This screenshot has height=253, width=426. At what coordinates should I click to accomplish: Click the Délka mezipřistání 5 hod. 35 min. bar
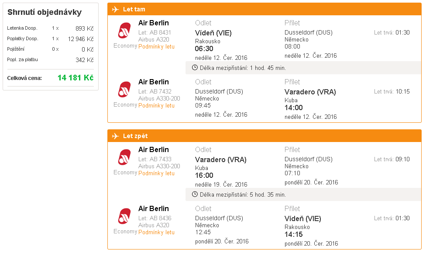pyautogui.click(x=303, y=194)
